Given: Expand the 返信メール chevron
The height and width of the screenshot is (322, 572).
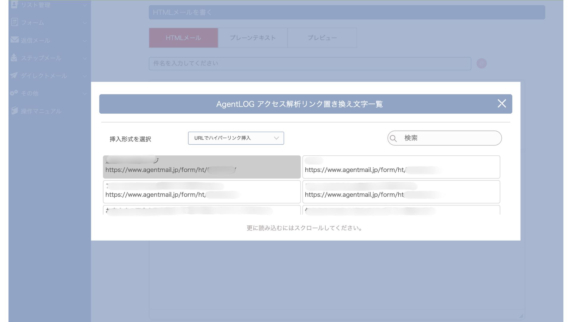Looking at the screenshot, I should [85, 41].
